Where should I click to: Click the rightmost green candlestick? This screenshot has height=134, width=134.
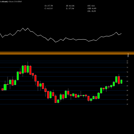(x=121, y=82)
